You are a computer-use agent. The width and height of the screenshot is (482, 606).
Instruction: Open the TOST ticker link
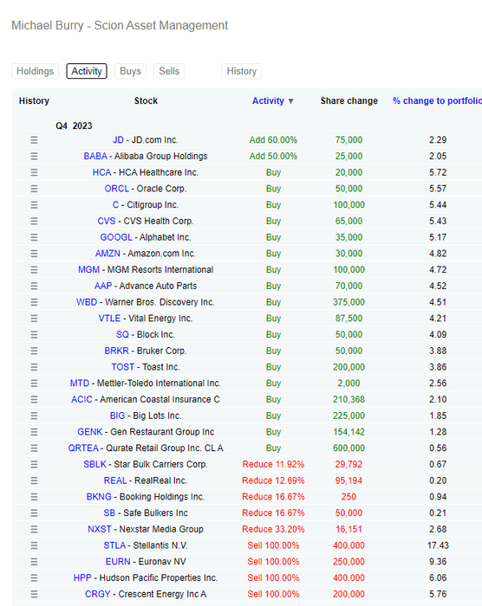click(123, 367)
